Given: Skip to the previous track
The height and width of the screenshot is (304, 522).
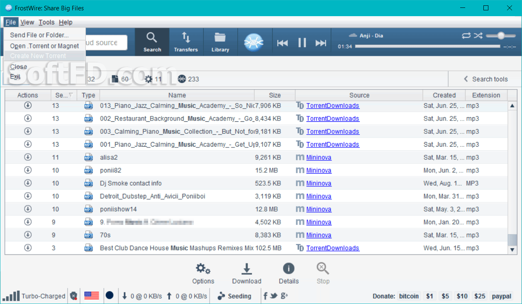Looking at the screenshot, I should [x=283, y=43].
